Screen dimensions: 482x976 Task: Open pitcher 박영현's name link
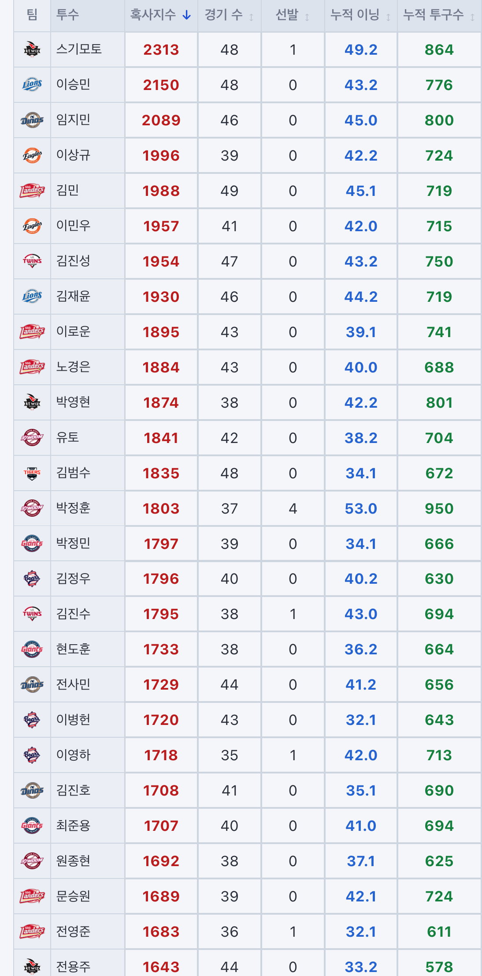[x=73, y=402]
